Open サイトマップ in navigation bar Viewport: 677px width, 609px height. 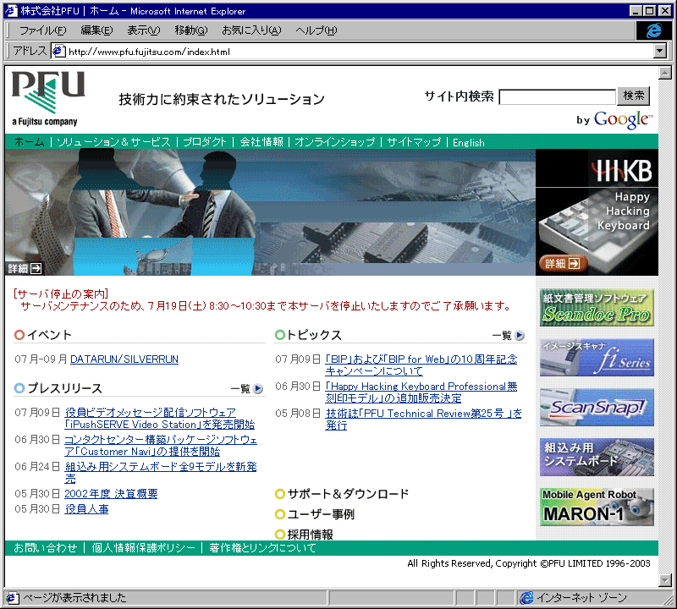point(414,142)
